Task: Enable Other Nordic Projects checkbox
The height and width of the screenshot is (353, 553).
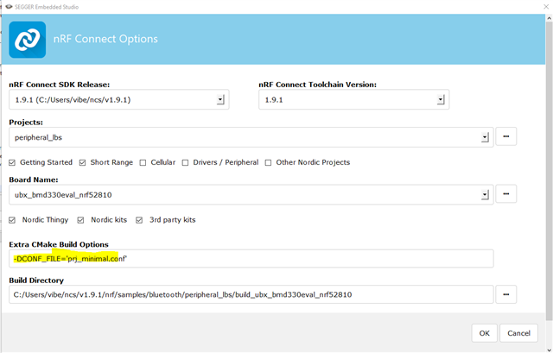Action: 268,162
